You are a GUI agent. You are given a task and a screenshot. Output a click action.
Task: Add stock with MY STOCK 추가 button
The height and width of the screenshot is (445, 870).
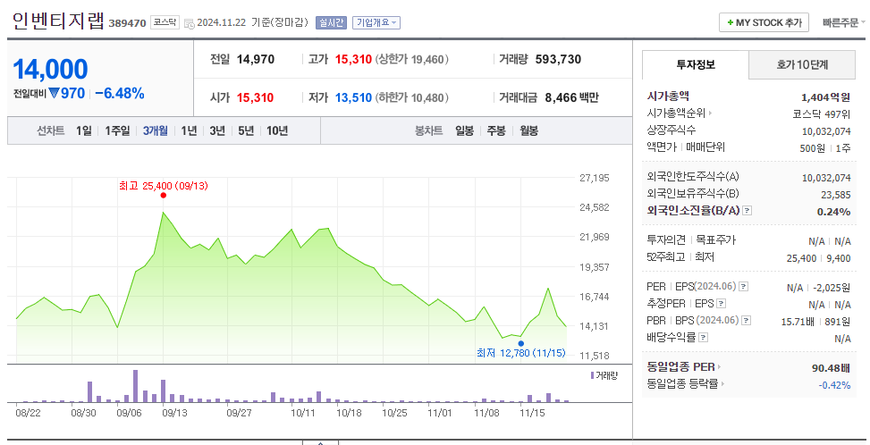pos(764,22)
